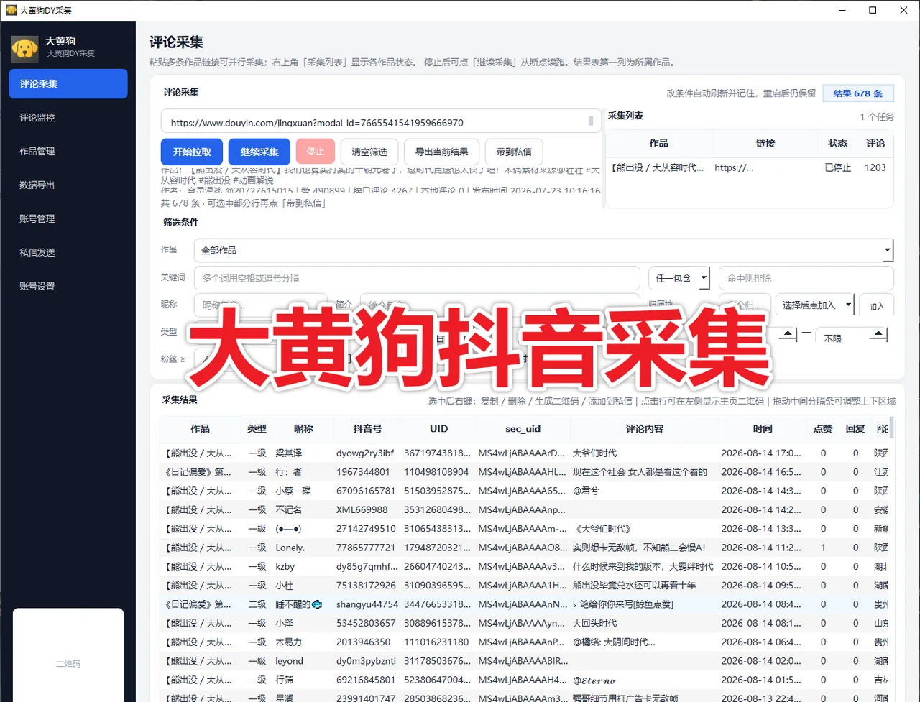Expand the 全部作品 dropdown
The height and width of the screenshot is (702, 920).
point(543,250)
